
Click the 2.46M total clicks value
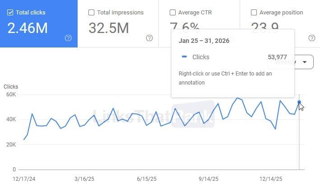(x=28, y=28)
